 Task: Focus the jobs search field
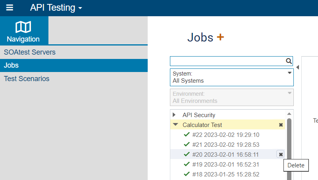coord(227,61)
